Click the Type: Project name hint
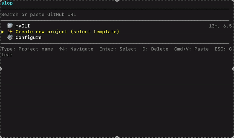 (27, 49)
